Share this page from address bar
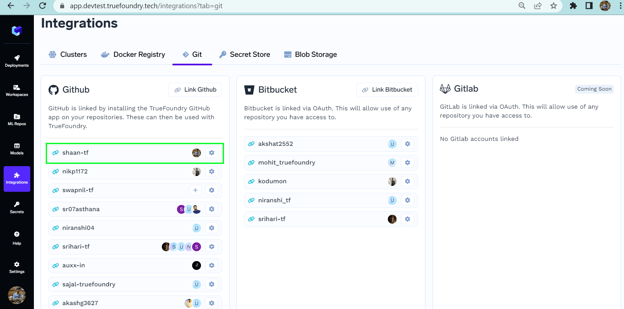The image size is (624, 309). pos(538,6)
